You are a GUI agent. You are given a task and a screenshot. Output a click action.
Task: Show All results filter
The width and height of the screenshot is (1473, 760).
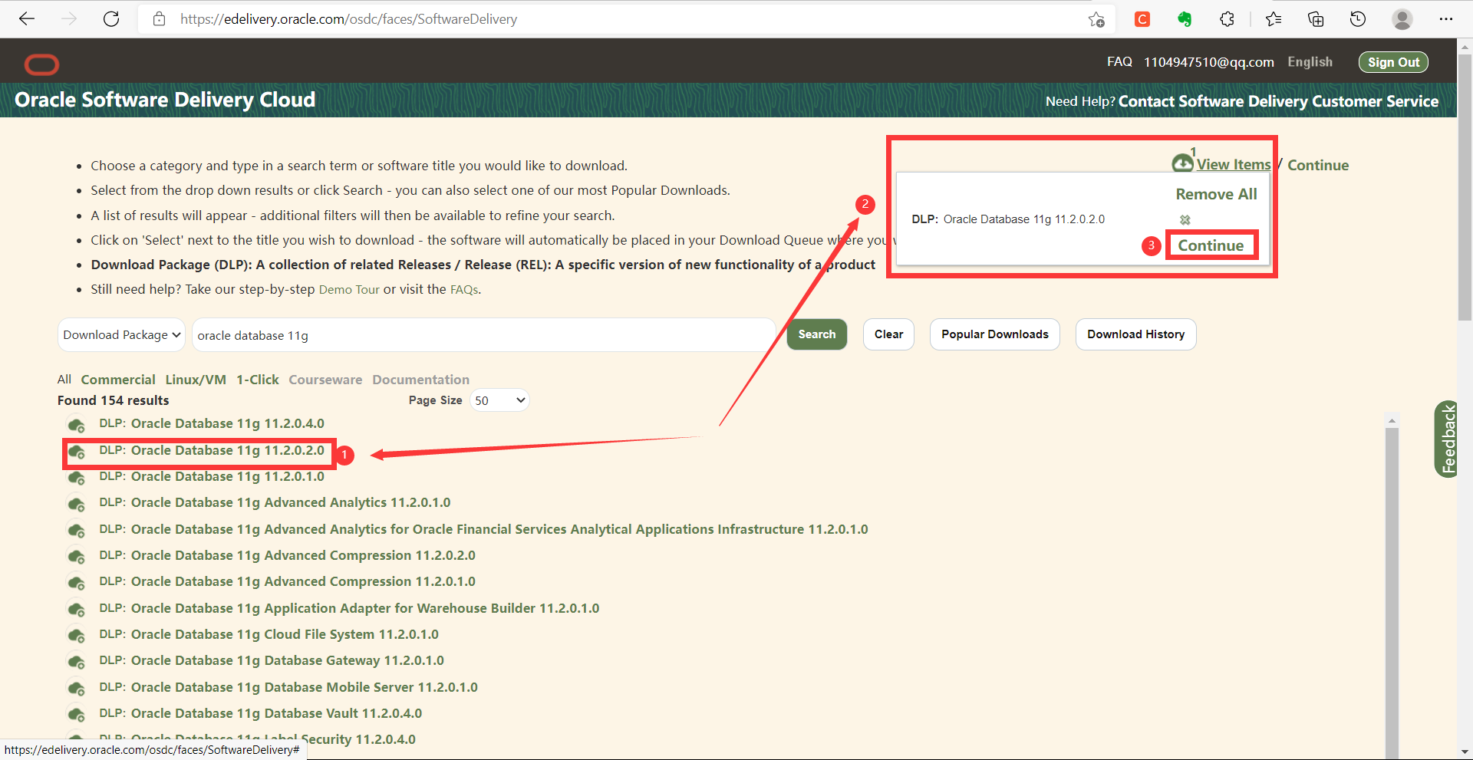64,380
